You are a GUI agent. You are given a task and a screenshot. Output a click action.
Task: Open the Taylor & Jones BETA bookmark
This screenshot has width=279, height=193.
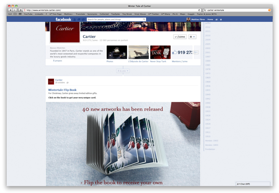tap(207, 14)
